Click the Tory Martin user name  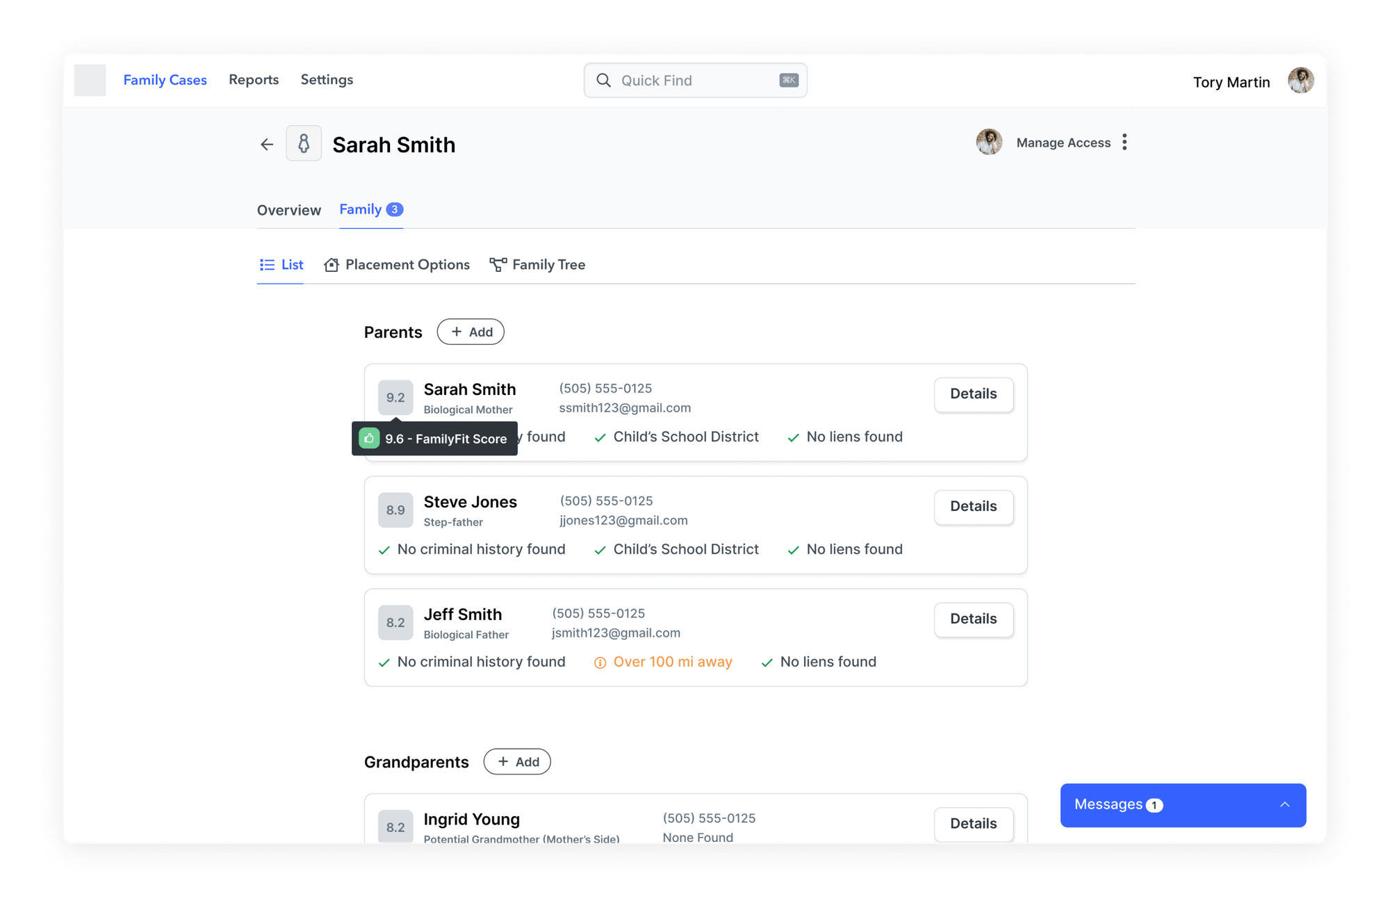pyautogui.click(x=1231, y=82)
